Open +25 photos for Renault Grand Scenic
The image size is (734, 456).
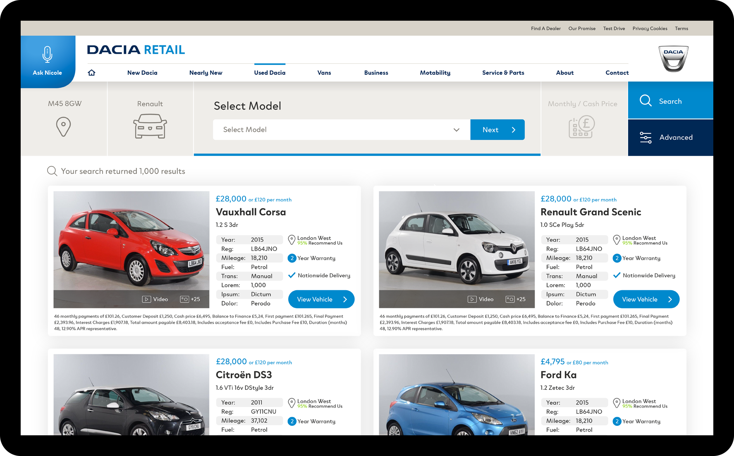pyautogui.click(x=516, y=299)
